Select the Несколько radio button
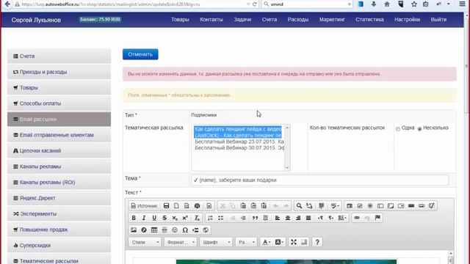This screenshot has width=470, height=264. [419, 129]
